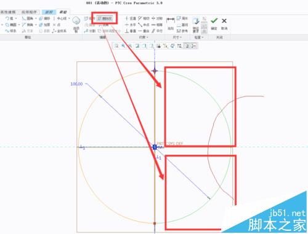The height and width of the screenshot is (234, 308).
Task: Click the Modify (修改) editing tool
Action: 89,18
